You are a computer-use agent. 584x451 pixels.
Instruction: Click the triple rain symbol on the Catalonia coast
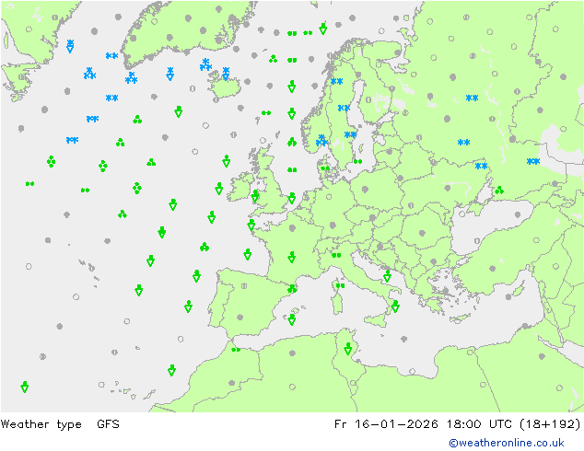pos(292,288)
